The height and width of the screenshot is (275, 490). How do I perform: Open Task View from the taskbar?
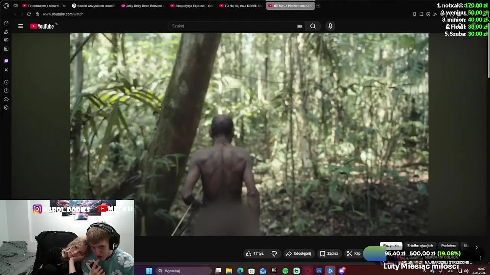(218, 271)
